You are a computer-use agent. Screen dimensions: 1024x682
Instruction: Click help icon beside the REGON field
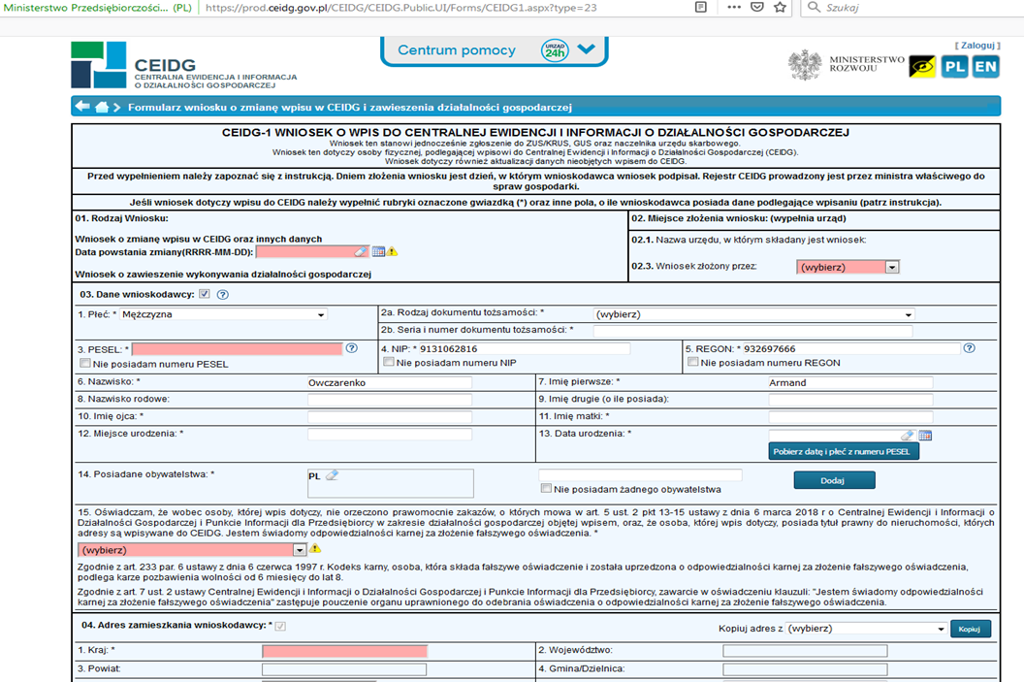[x=968, y=348]
